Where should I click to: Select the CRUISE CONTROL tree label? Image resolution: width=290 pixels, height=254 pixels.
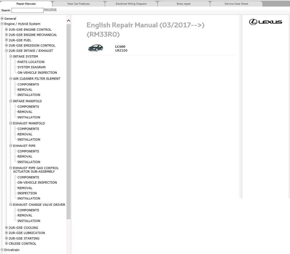tap(22, 244)
